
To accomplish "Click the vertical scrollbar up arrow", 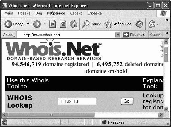I will pyautogui.click(x=166, y=41).
